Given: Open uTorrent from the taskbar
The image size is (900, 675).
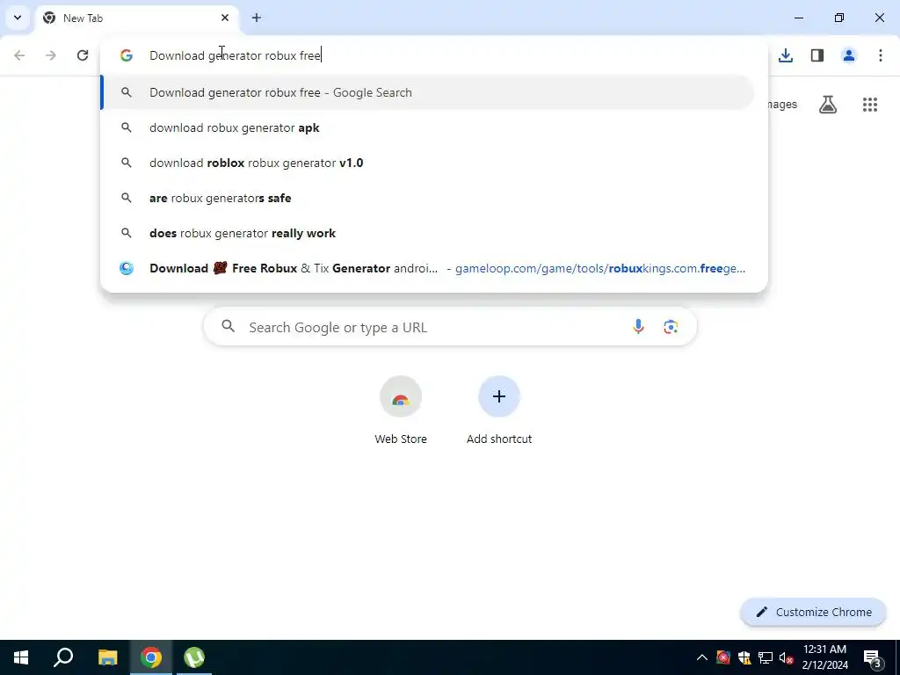Looking at the screenshot, I should [194, 657].
